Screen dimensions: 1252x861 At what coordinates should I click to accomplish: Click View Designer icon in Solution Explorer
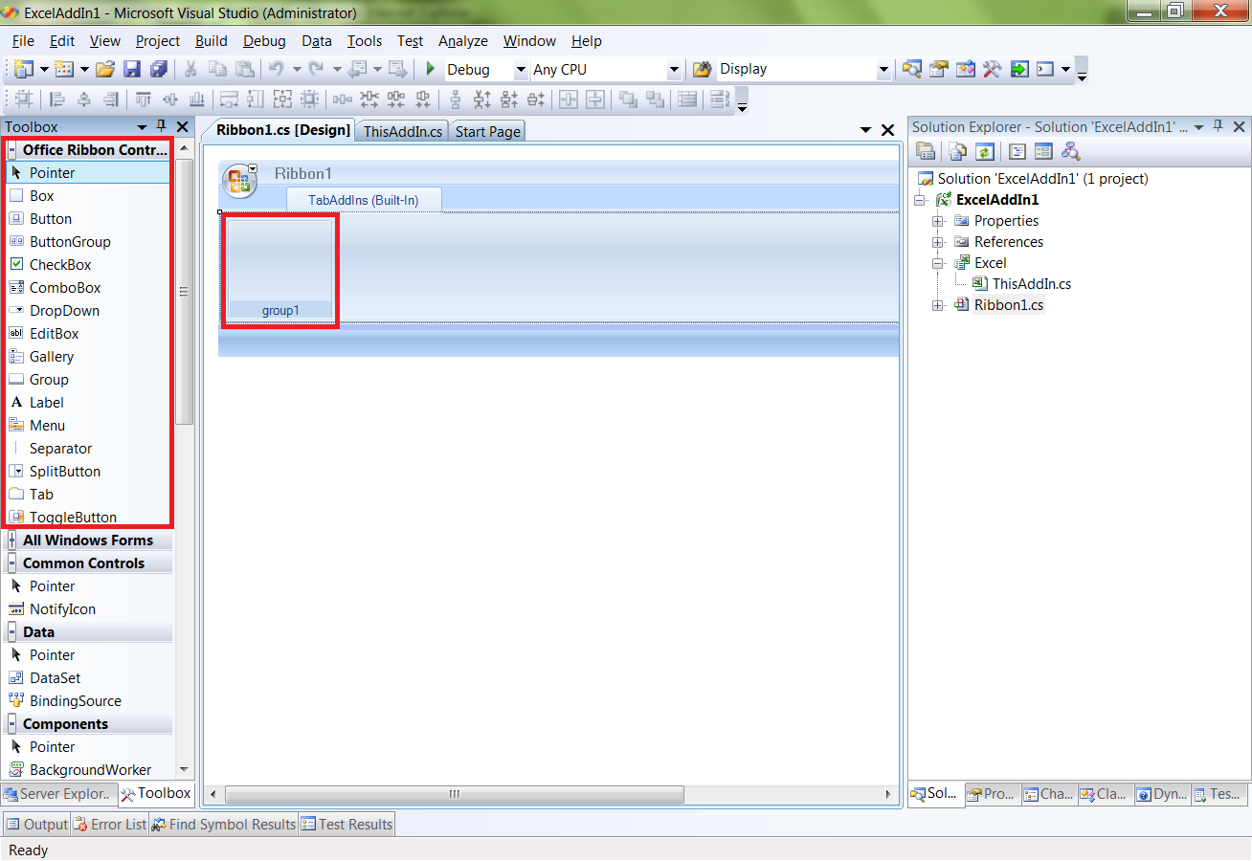point(1043,151)
